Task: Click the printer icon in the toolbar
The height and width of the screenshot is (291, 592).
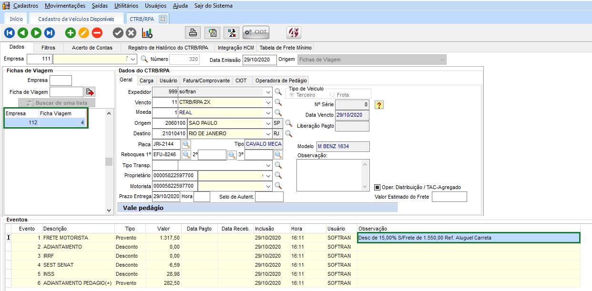Action: point(193,32)
